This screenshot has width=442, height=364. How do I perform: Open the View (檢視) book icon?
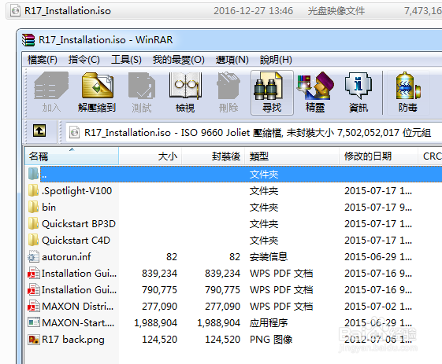click(185, 86)
